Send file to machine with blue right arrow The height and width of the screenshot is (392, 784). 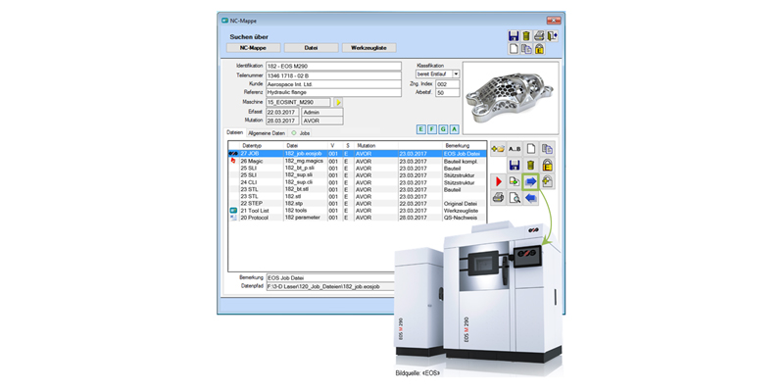531,181
